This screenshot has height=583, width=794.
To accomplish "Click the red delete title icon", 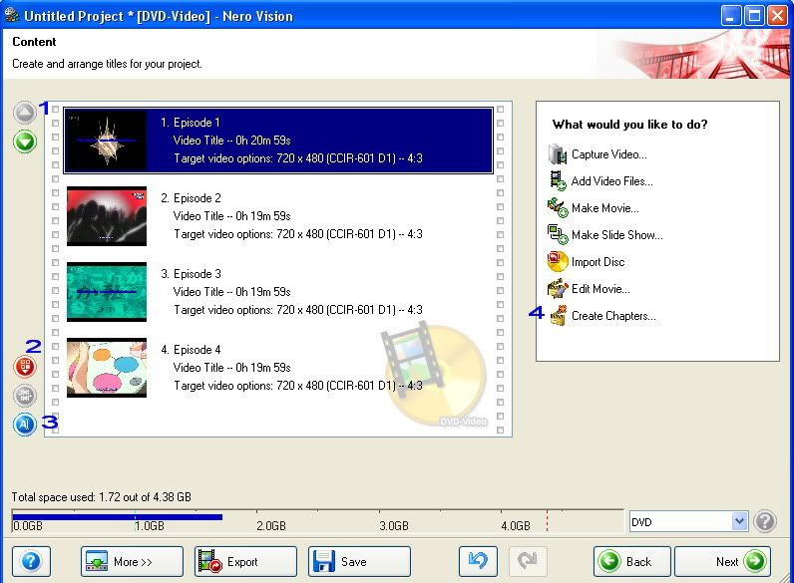I will [x=24, y=367].
